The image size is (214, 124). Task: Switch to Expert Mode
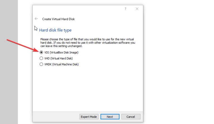click(89, 117)
